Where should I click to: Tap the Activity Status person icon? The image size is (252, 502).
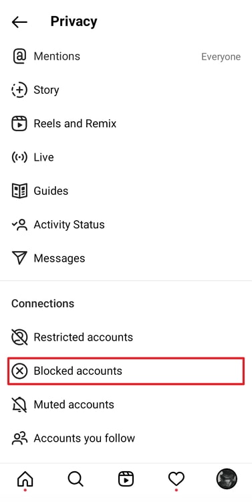click(x=19, y=224)
